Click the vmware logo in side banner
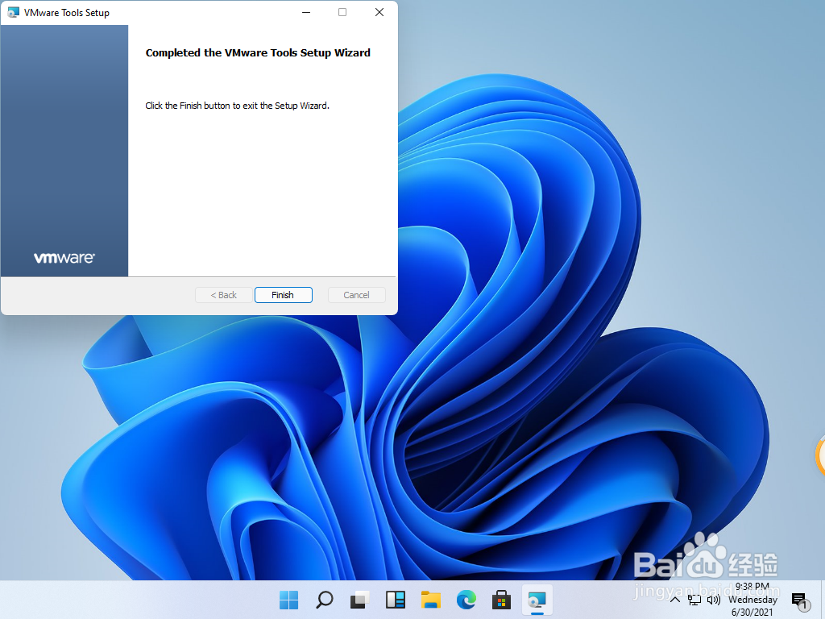Screen dimensions: 825x619 64,258
